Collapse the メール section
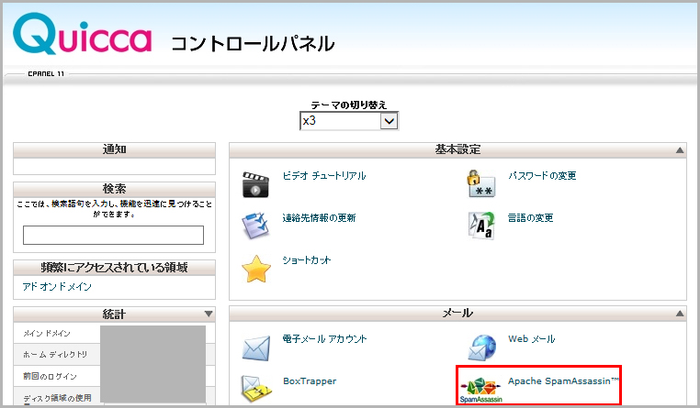Image resolution: width=700 pixels, height=408 pixels. point(679,314)
